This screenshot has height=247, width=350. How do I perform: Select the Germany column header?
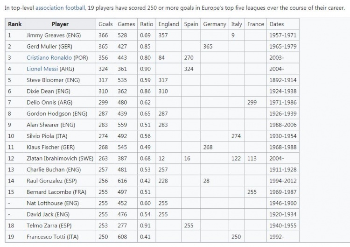point(215,24)
